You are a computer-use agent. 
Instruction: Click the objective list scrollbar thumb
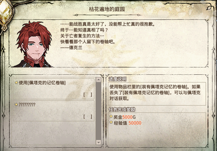click(98, 111)
